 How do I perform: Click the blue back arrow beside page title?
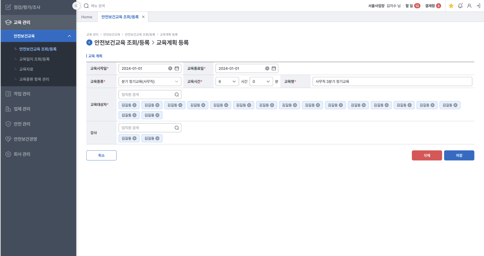coord(89,43)
